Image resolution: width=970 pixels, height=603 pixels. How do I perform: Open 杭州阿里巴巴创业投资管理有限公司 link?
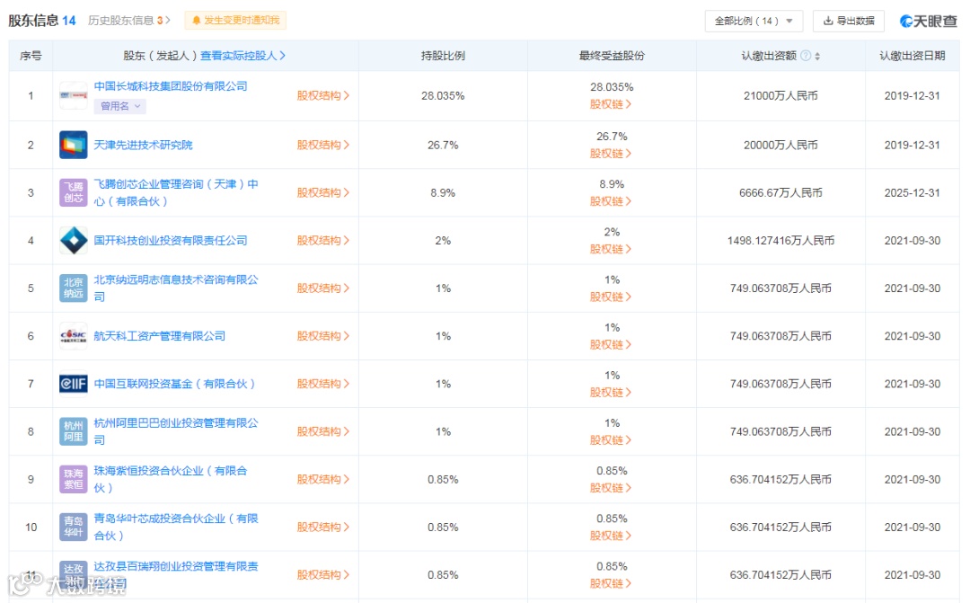(x=176, y=430)
